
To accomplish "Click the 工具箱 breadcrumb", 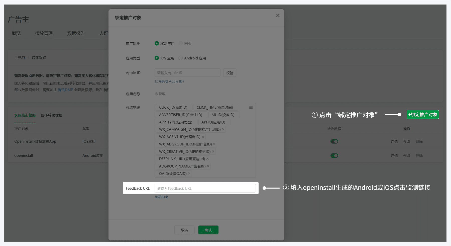I will click(20, 58).
